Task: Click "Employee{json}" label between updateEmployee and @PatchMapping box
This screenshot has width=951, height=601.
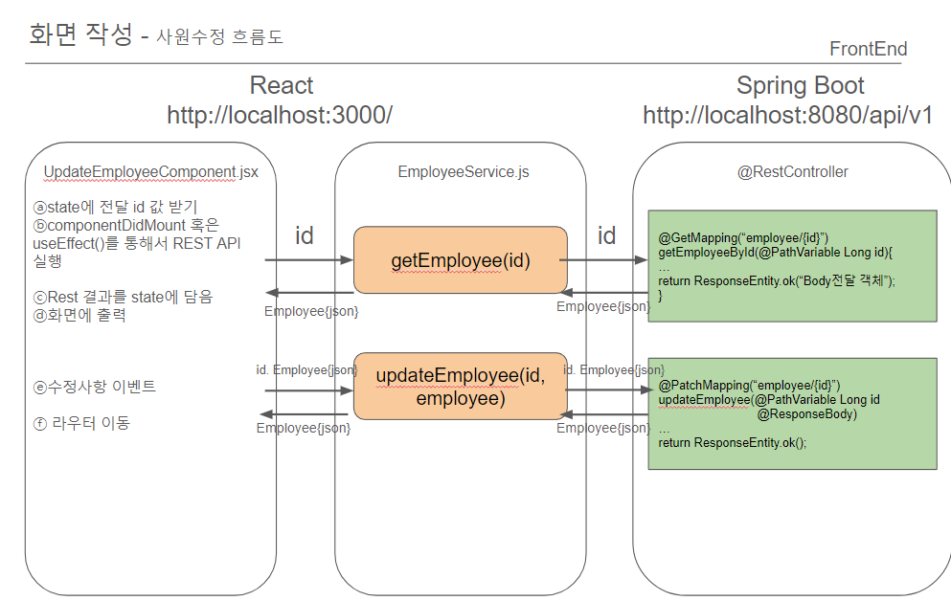Action: (x=603, y=429)
